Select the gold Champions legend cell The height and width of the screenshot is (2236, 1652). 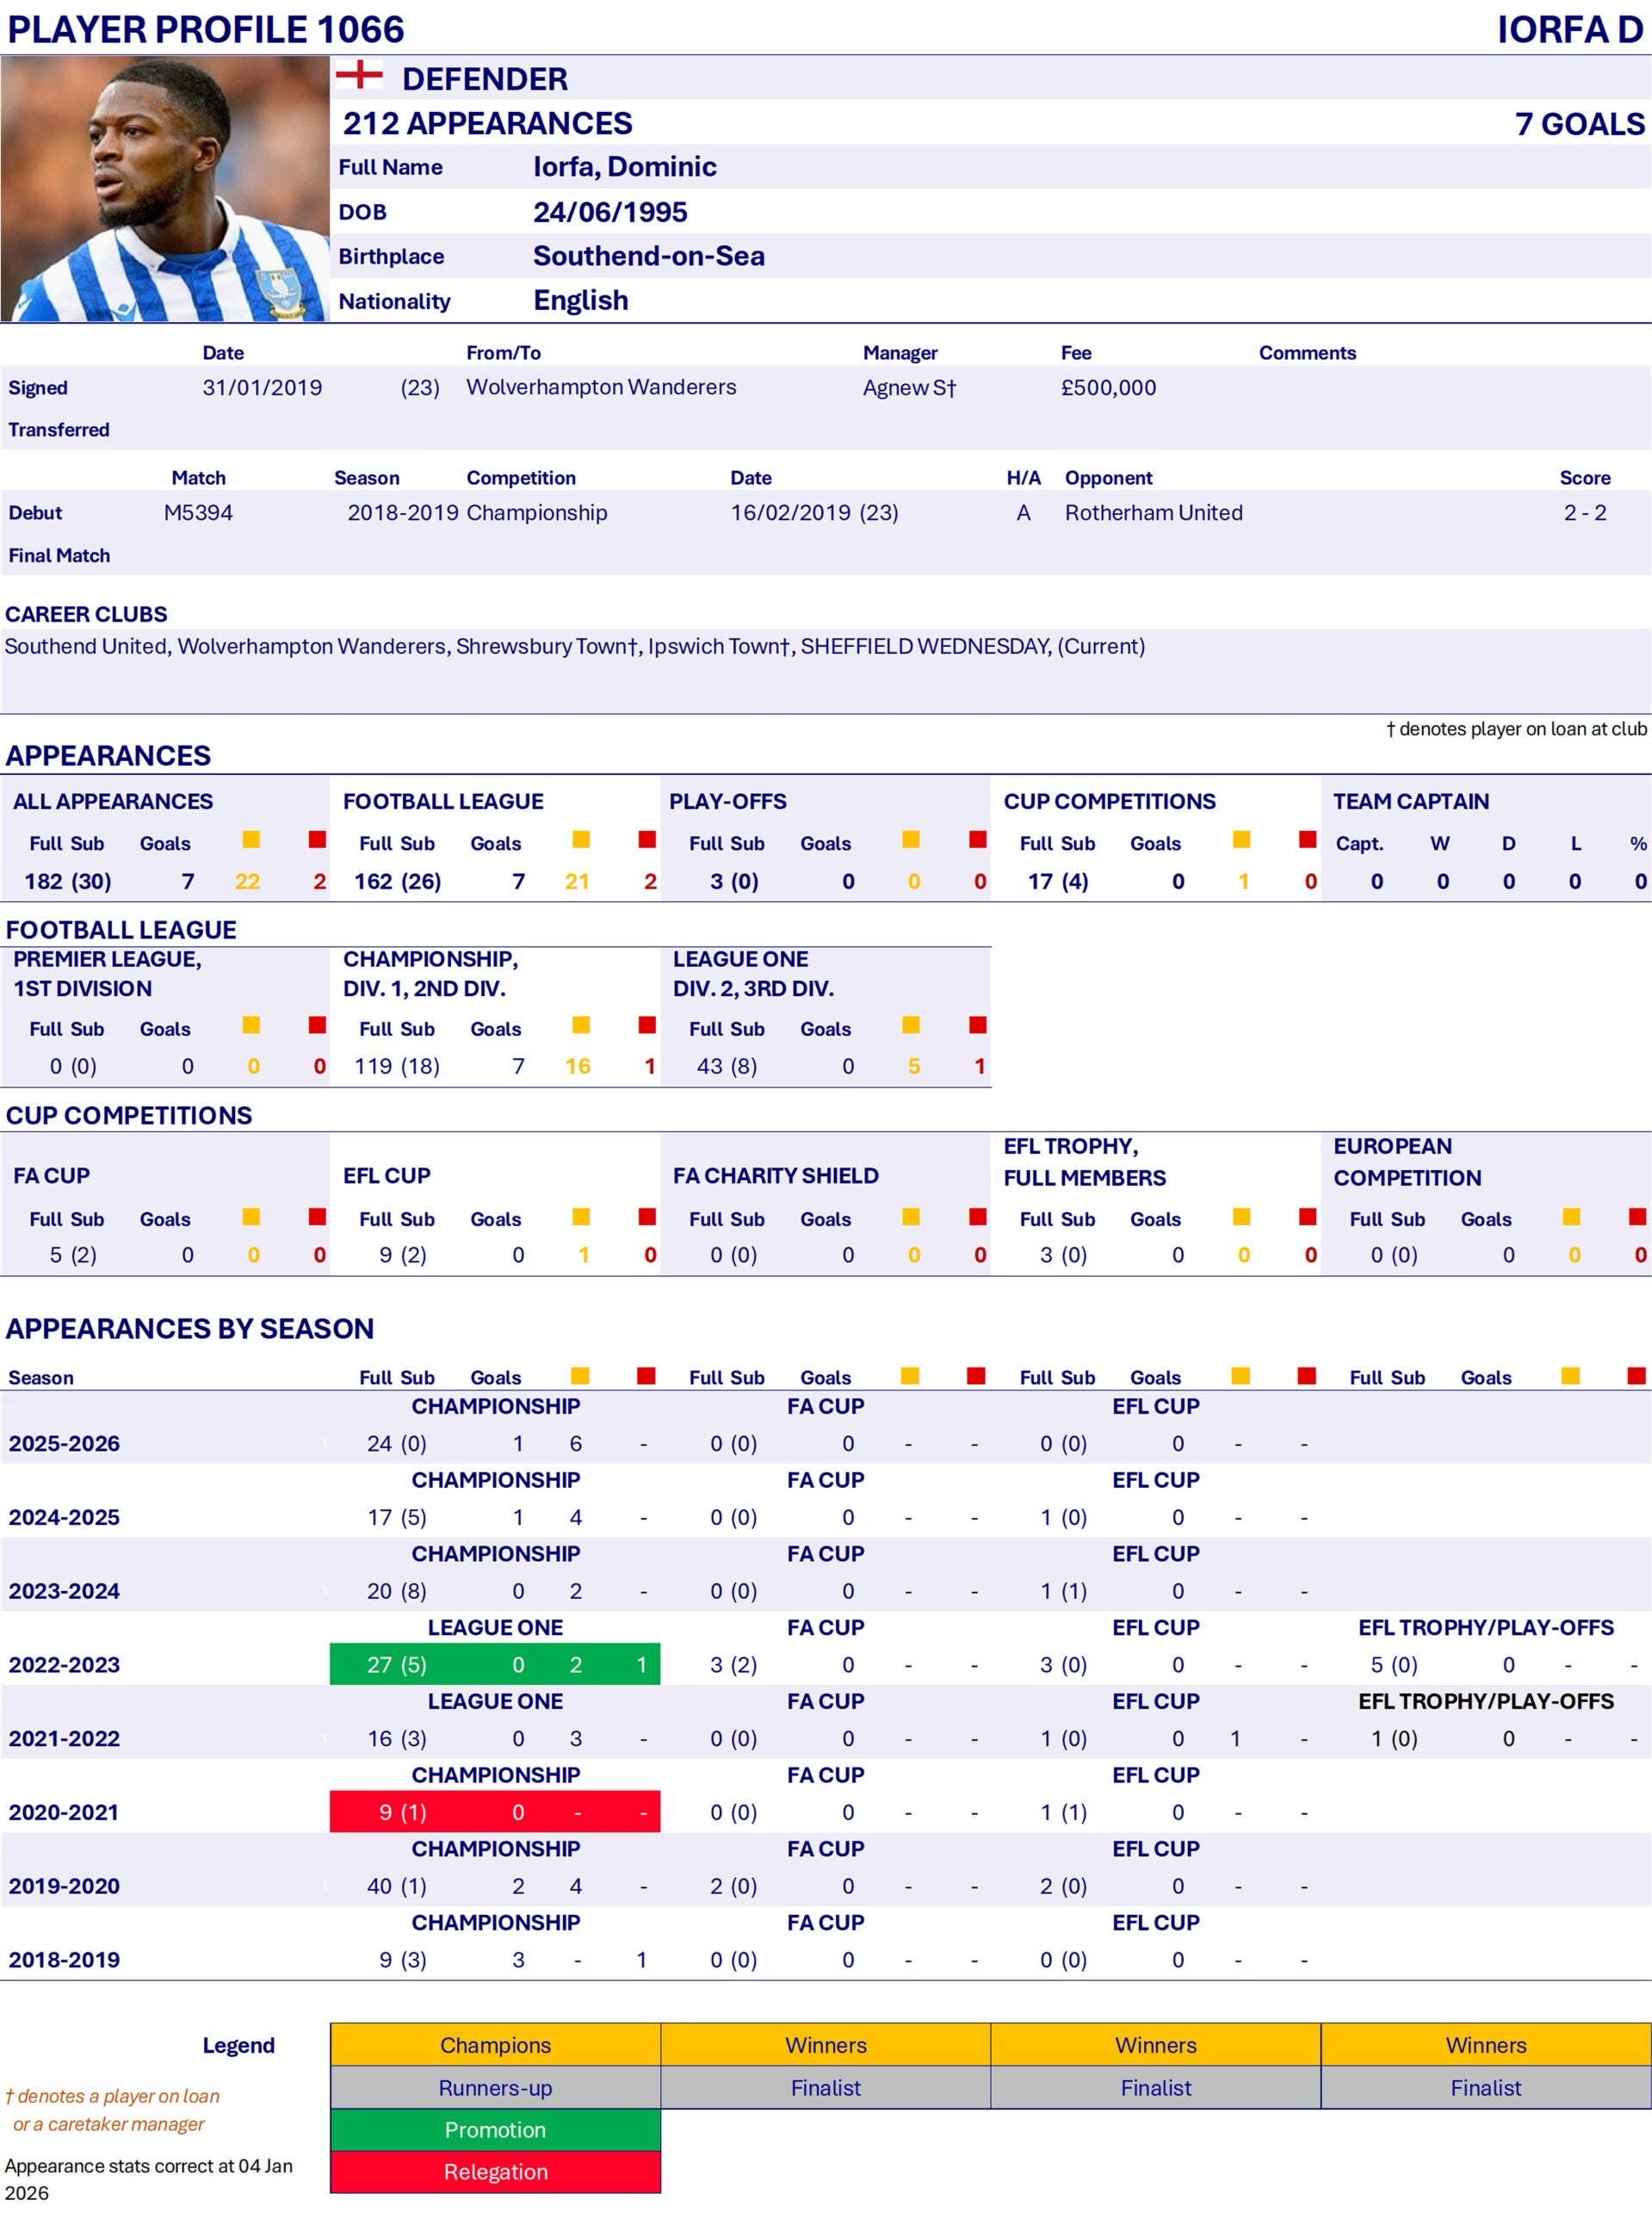point(495,2045)
